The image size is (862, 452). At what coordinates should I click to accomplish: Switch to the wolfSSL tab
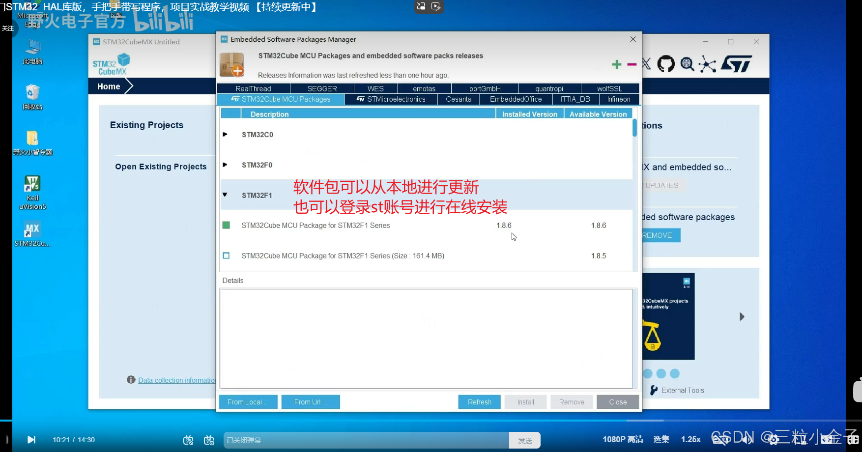[x=610, y=88]
